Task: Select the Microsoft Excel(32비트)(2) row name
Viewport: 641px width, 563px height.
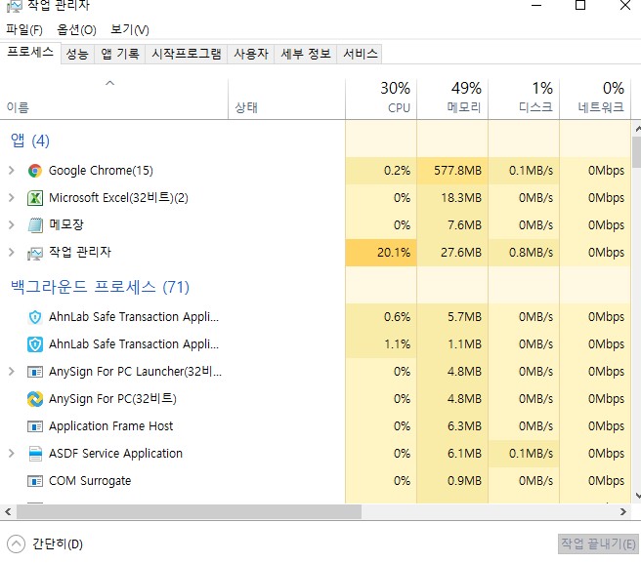Action: pyautogui.click(x=118, y=198)
